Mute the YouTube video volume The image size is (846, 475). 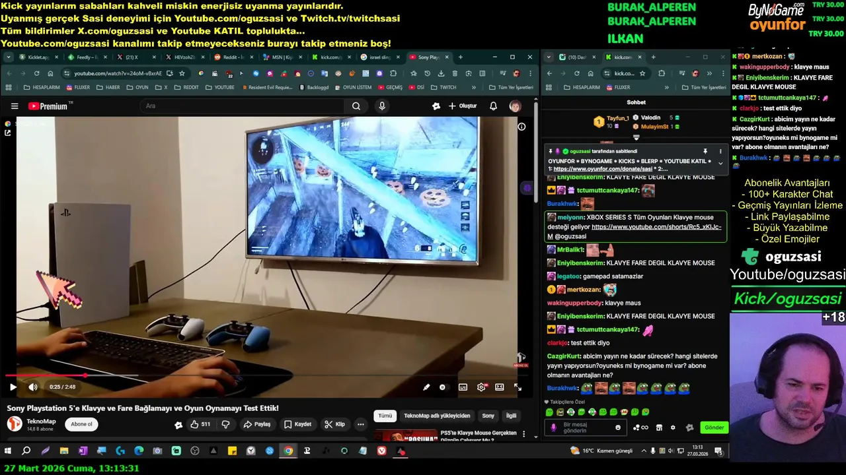[33, 387]
